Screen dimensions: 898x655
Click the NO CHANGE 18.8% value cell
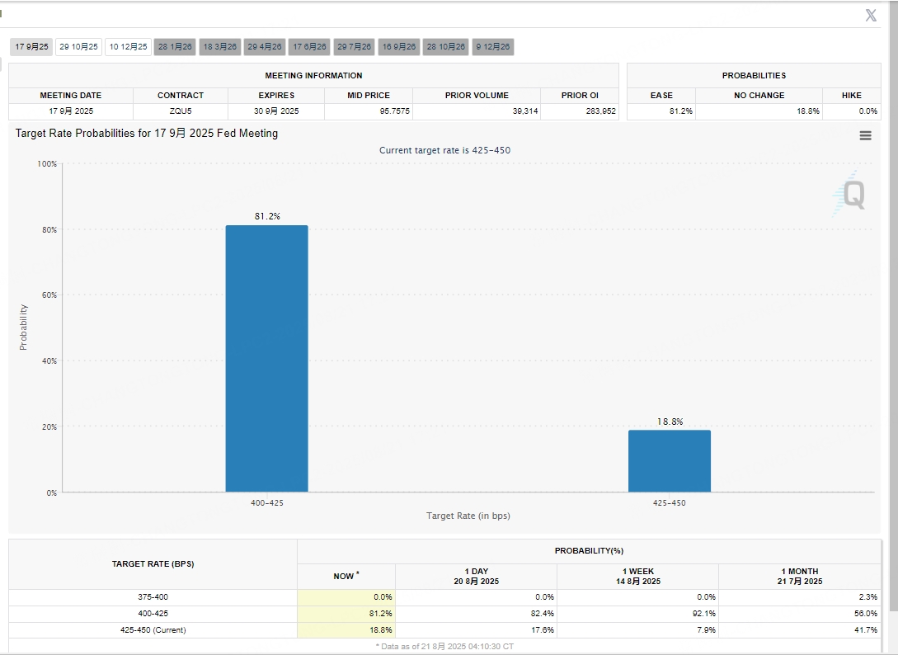[x=759, y=111]
